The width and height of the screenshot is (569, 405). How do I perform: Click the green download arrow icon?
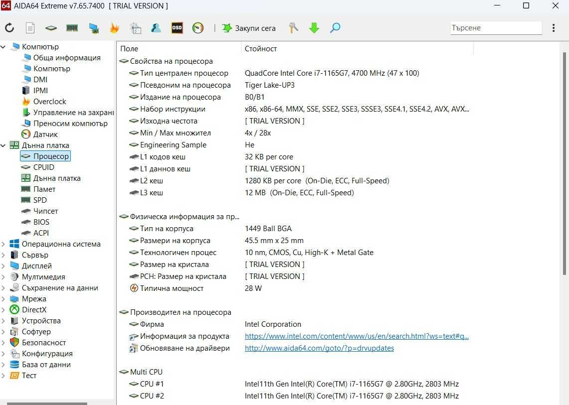click(x=314, y=28)
